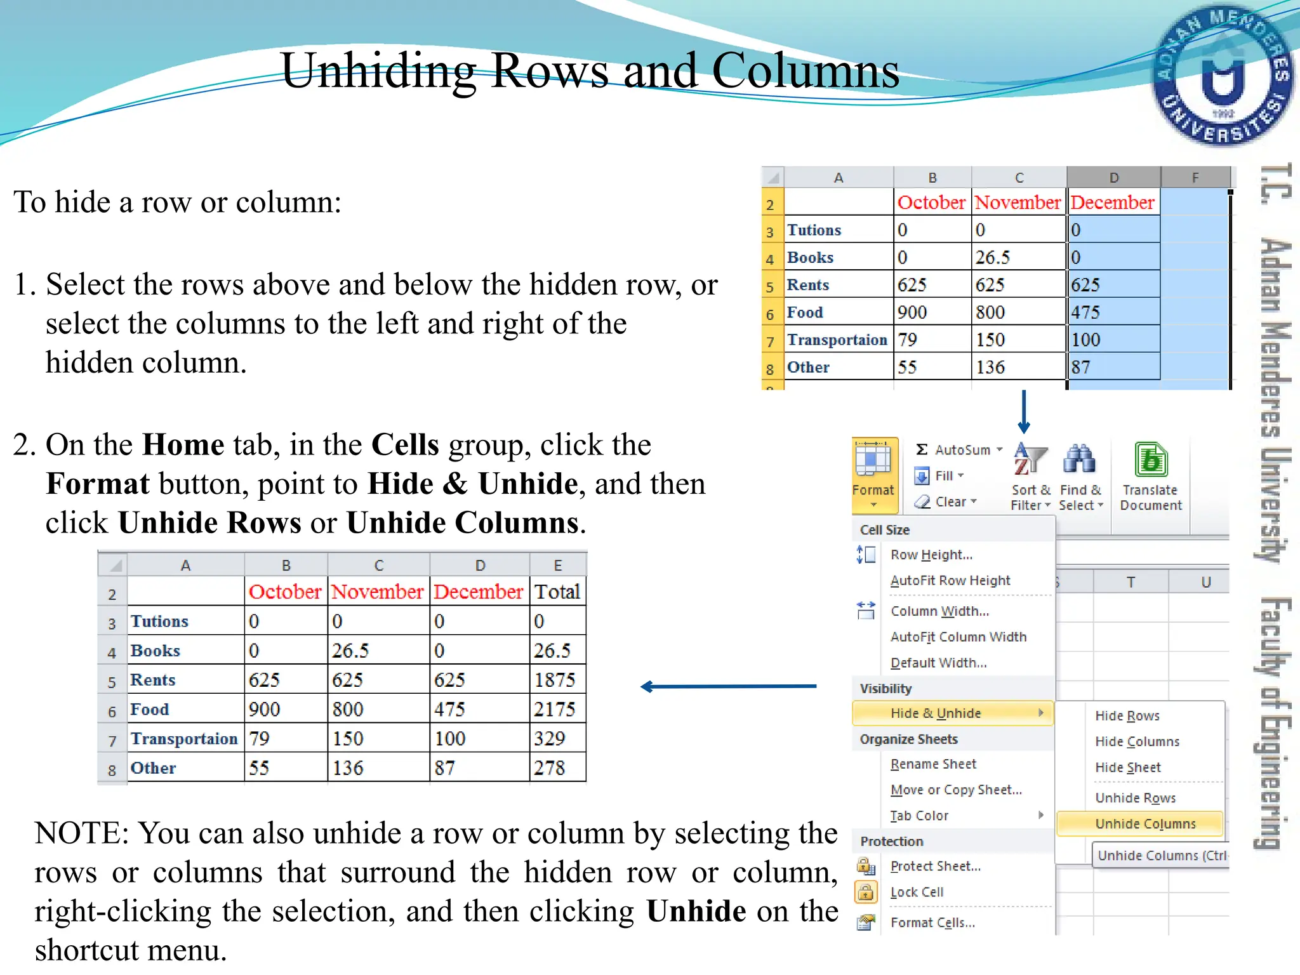Screen dimensions: 1300x975
Task: Select Hide & Unhide menu entry
Action: 953,713
